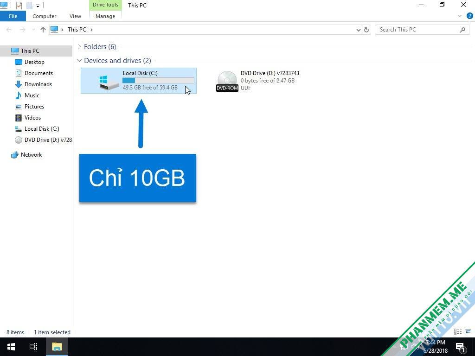Click the search magnifier icon
The height and width of the screenshot is (356, 475).
(x=462, y=30)
